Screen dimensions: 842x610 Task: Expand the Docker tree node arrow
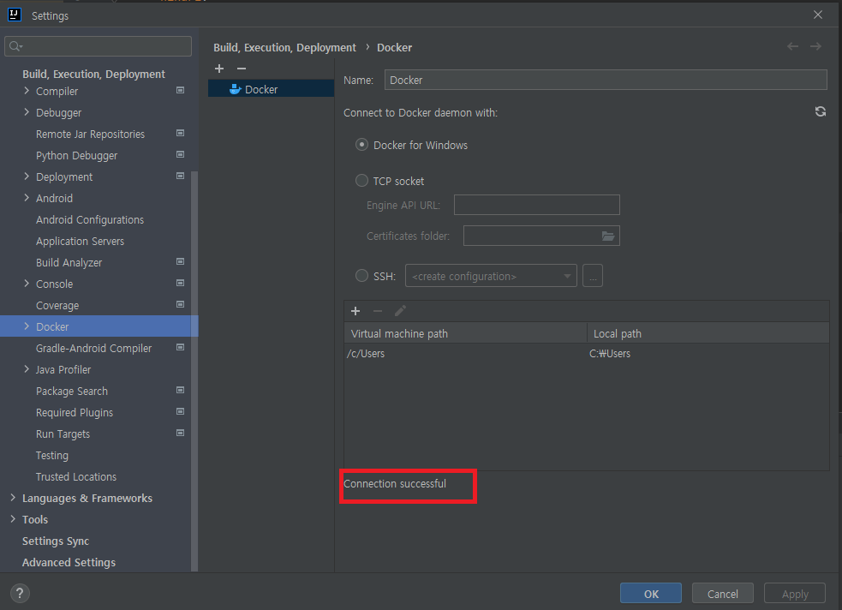(x=27, y=326)
